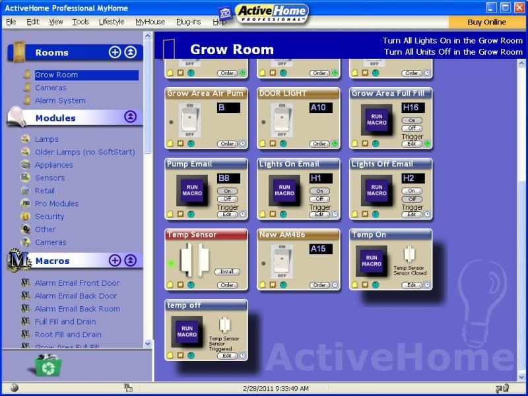Screen dimensions: 528x396
Task: Click On trigger for Grow Area Full Fill
Action: click(412, 120)
